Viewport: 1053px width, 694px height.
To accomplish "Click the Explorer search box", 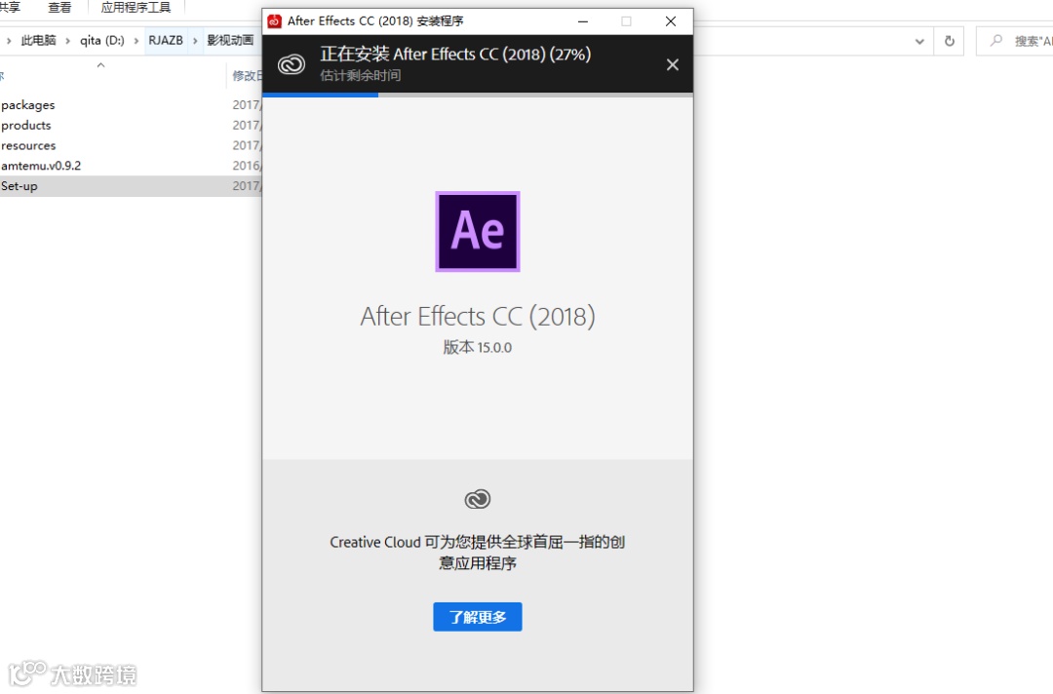I will tap(1015, 41).
